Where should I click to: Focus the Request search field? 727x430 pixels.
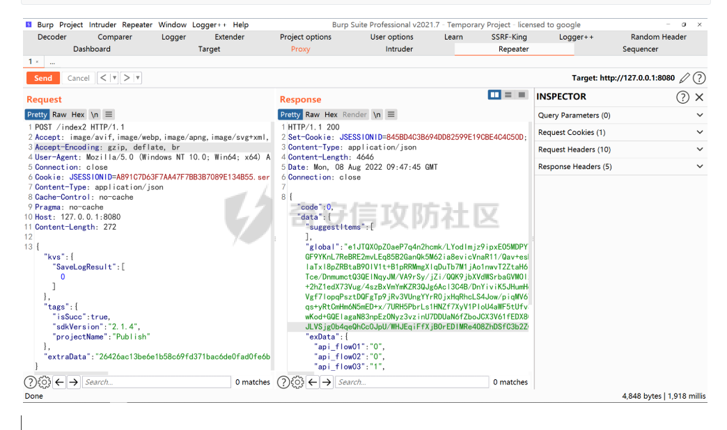pyautogui.click(x=157, y=382)
